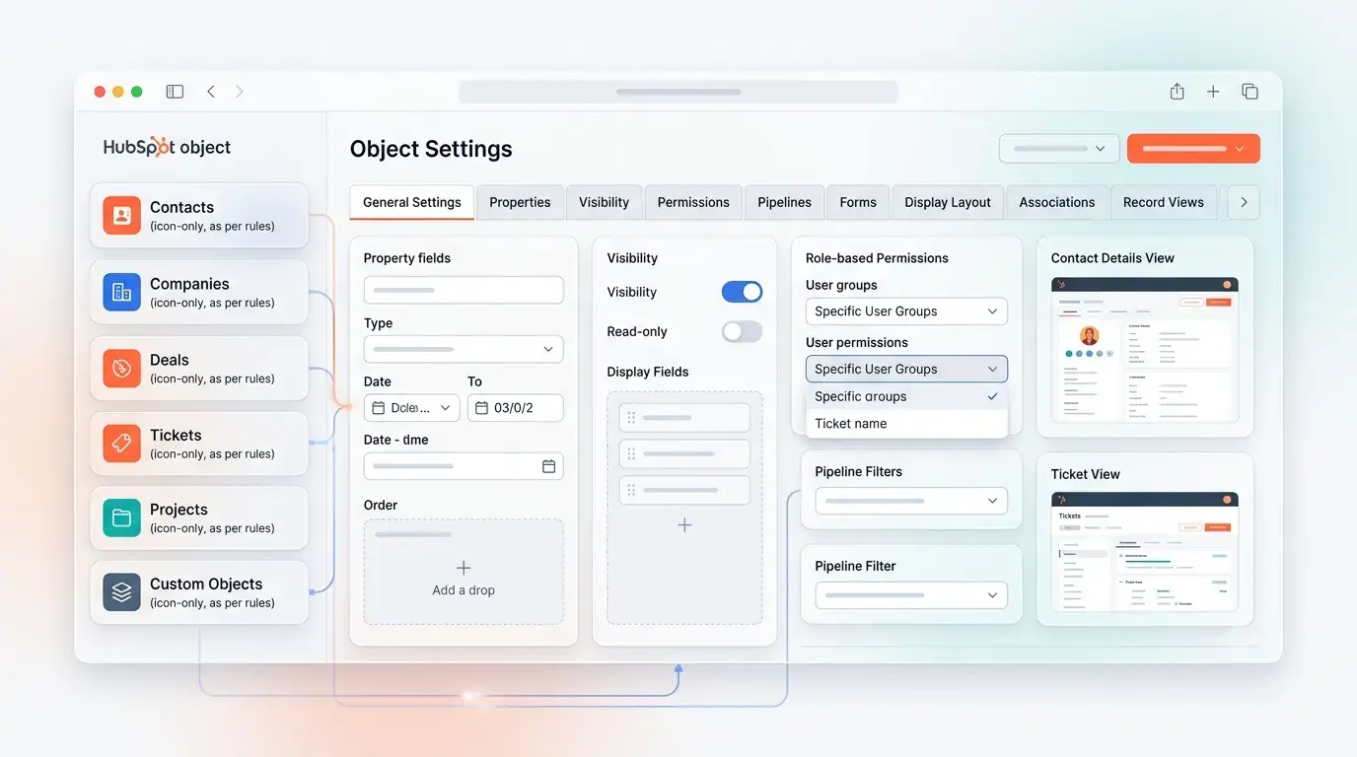Click the Companies building icon
This screenshot has width=1357, height=757.
coord(122,292)
